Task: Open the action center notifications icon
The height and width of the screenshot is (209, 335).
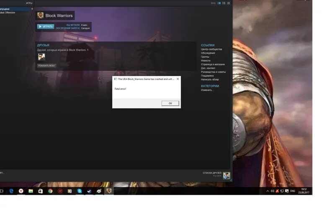Action: pyautogui.click(x=287, y=191)
